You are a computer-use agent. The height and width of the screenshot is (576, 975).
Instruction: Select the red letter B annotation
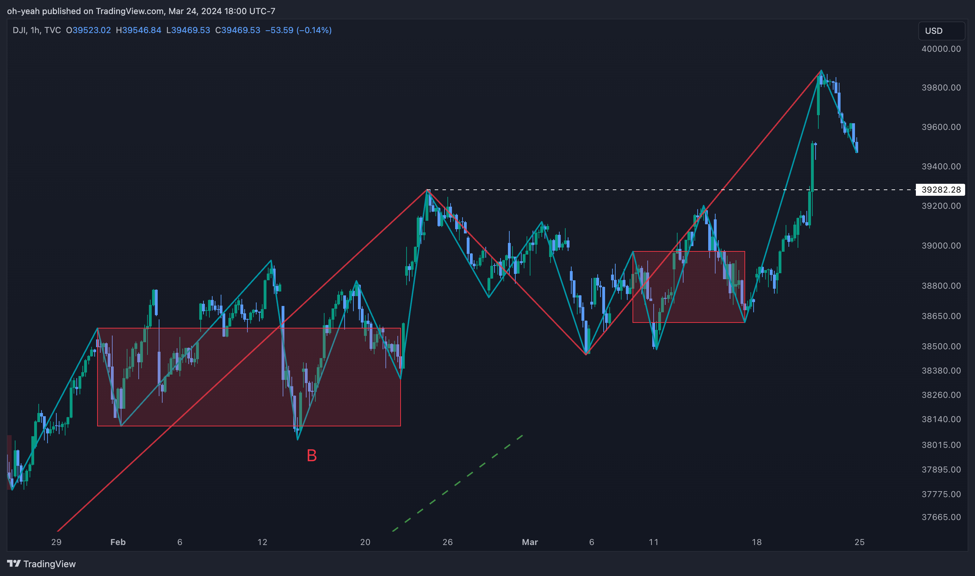312,456
